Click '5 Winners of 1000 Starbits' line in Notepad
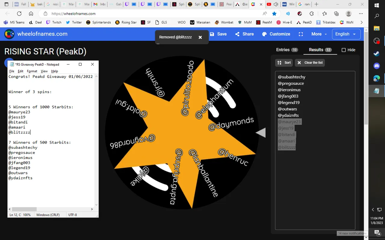Image resolution: width=385 pixels, height=240 pixels. [41, 107]
